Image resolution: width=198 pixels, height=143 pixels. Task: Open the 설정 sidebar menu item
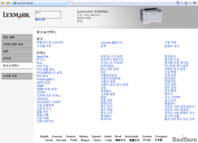coord(17,52)
